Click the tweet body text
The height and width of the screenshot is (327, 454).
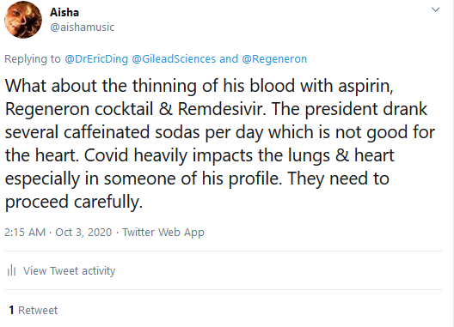pos(220,143)
